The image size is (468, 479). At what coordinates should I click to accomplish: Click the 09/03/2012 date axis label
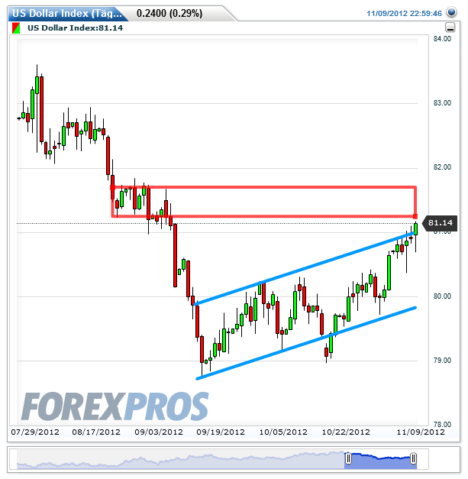(x=159, y=432)
